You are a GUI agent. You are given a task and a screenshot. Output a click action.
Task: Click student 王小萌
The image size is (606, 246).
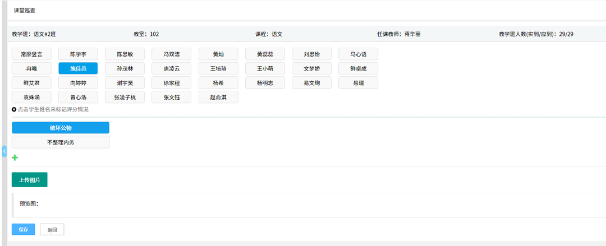[x=265, y=68]
